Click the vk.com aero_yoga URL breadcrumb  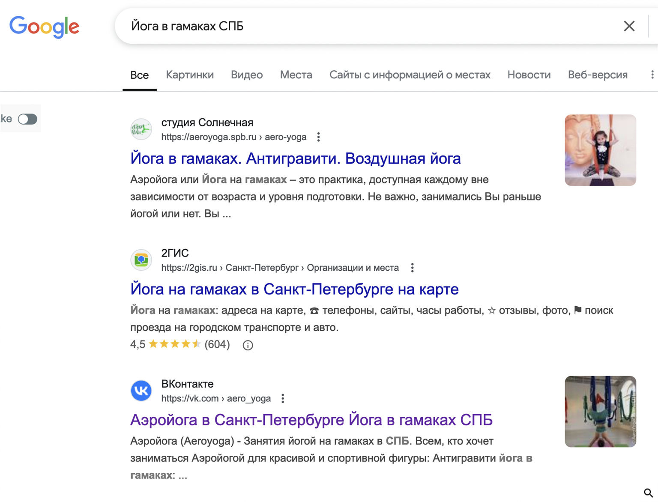216,398
